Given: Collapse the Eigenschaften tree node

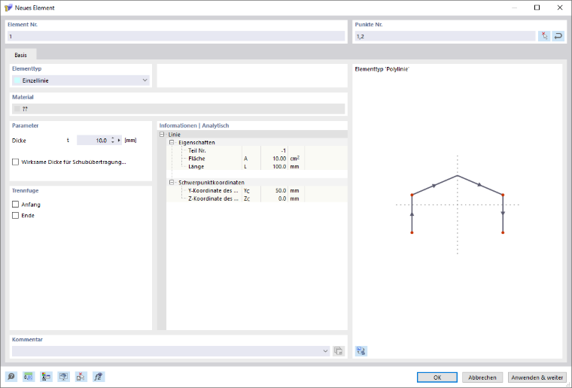Looking at the screenshot, I should coord(172,142).
